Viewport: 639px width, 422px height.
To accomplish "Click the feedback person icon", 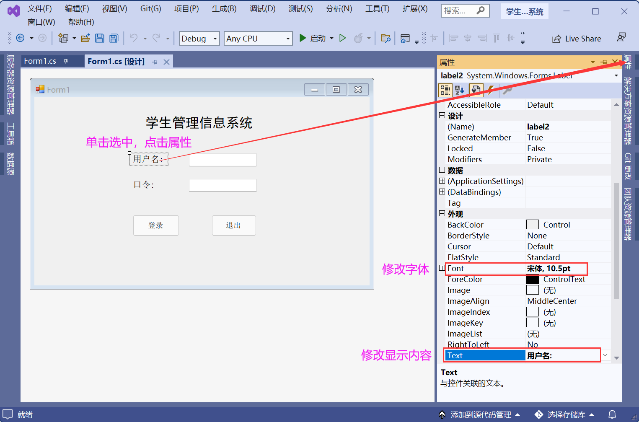I will pos(621,38).
